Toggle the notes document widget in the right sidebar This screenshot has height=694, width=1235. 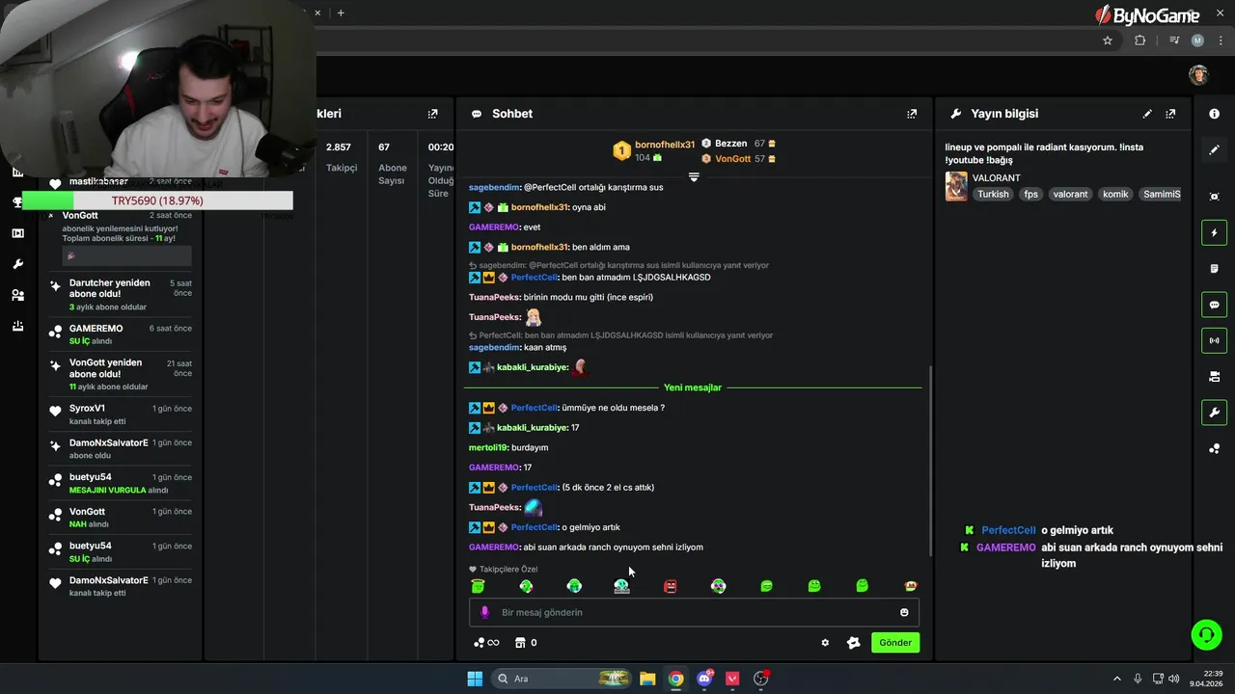(1214, 269)
